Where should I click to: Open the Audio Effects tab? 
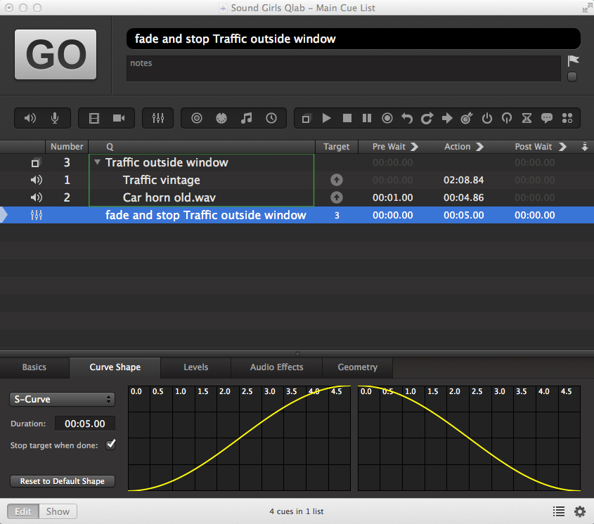276,367
